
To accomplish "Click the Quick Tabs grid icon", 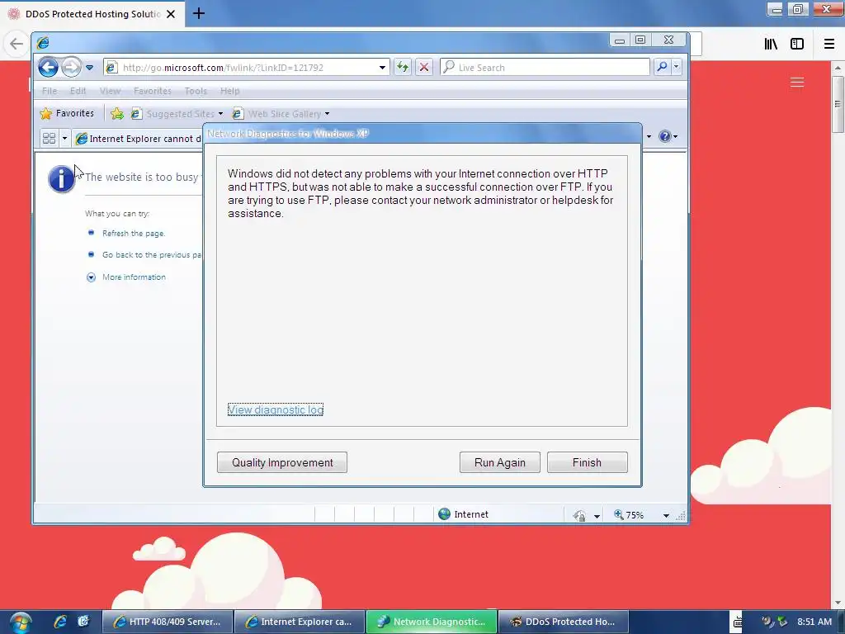I will [x=49, y=139].
